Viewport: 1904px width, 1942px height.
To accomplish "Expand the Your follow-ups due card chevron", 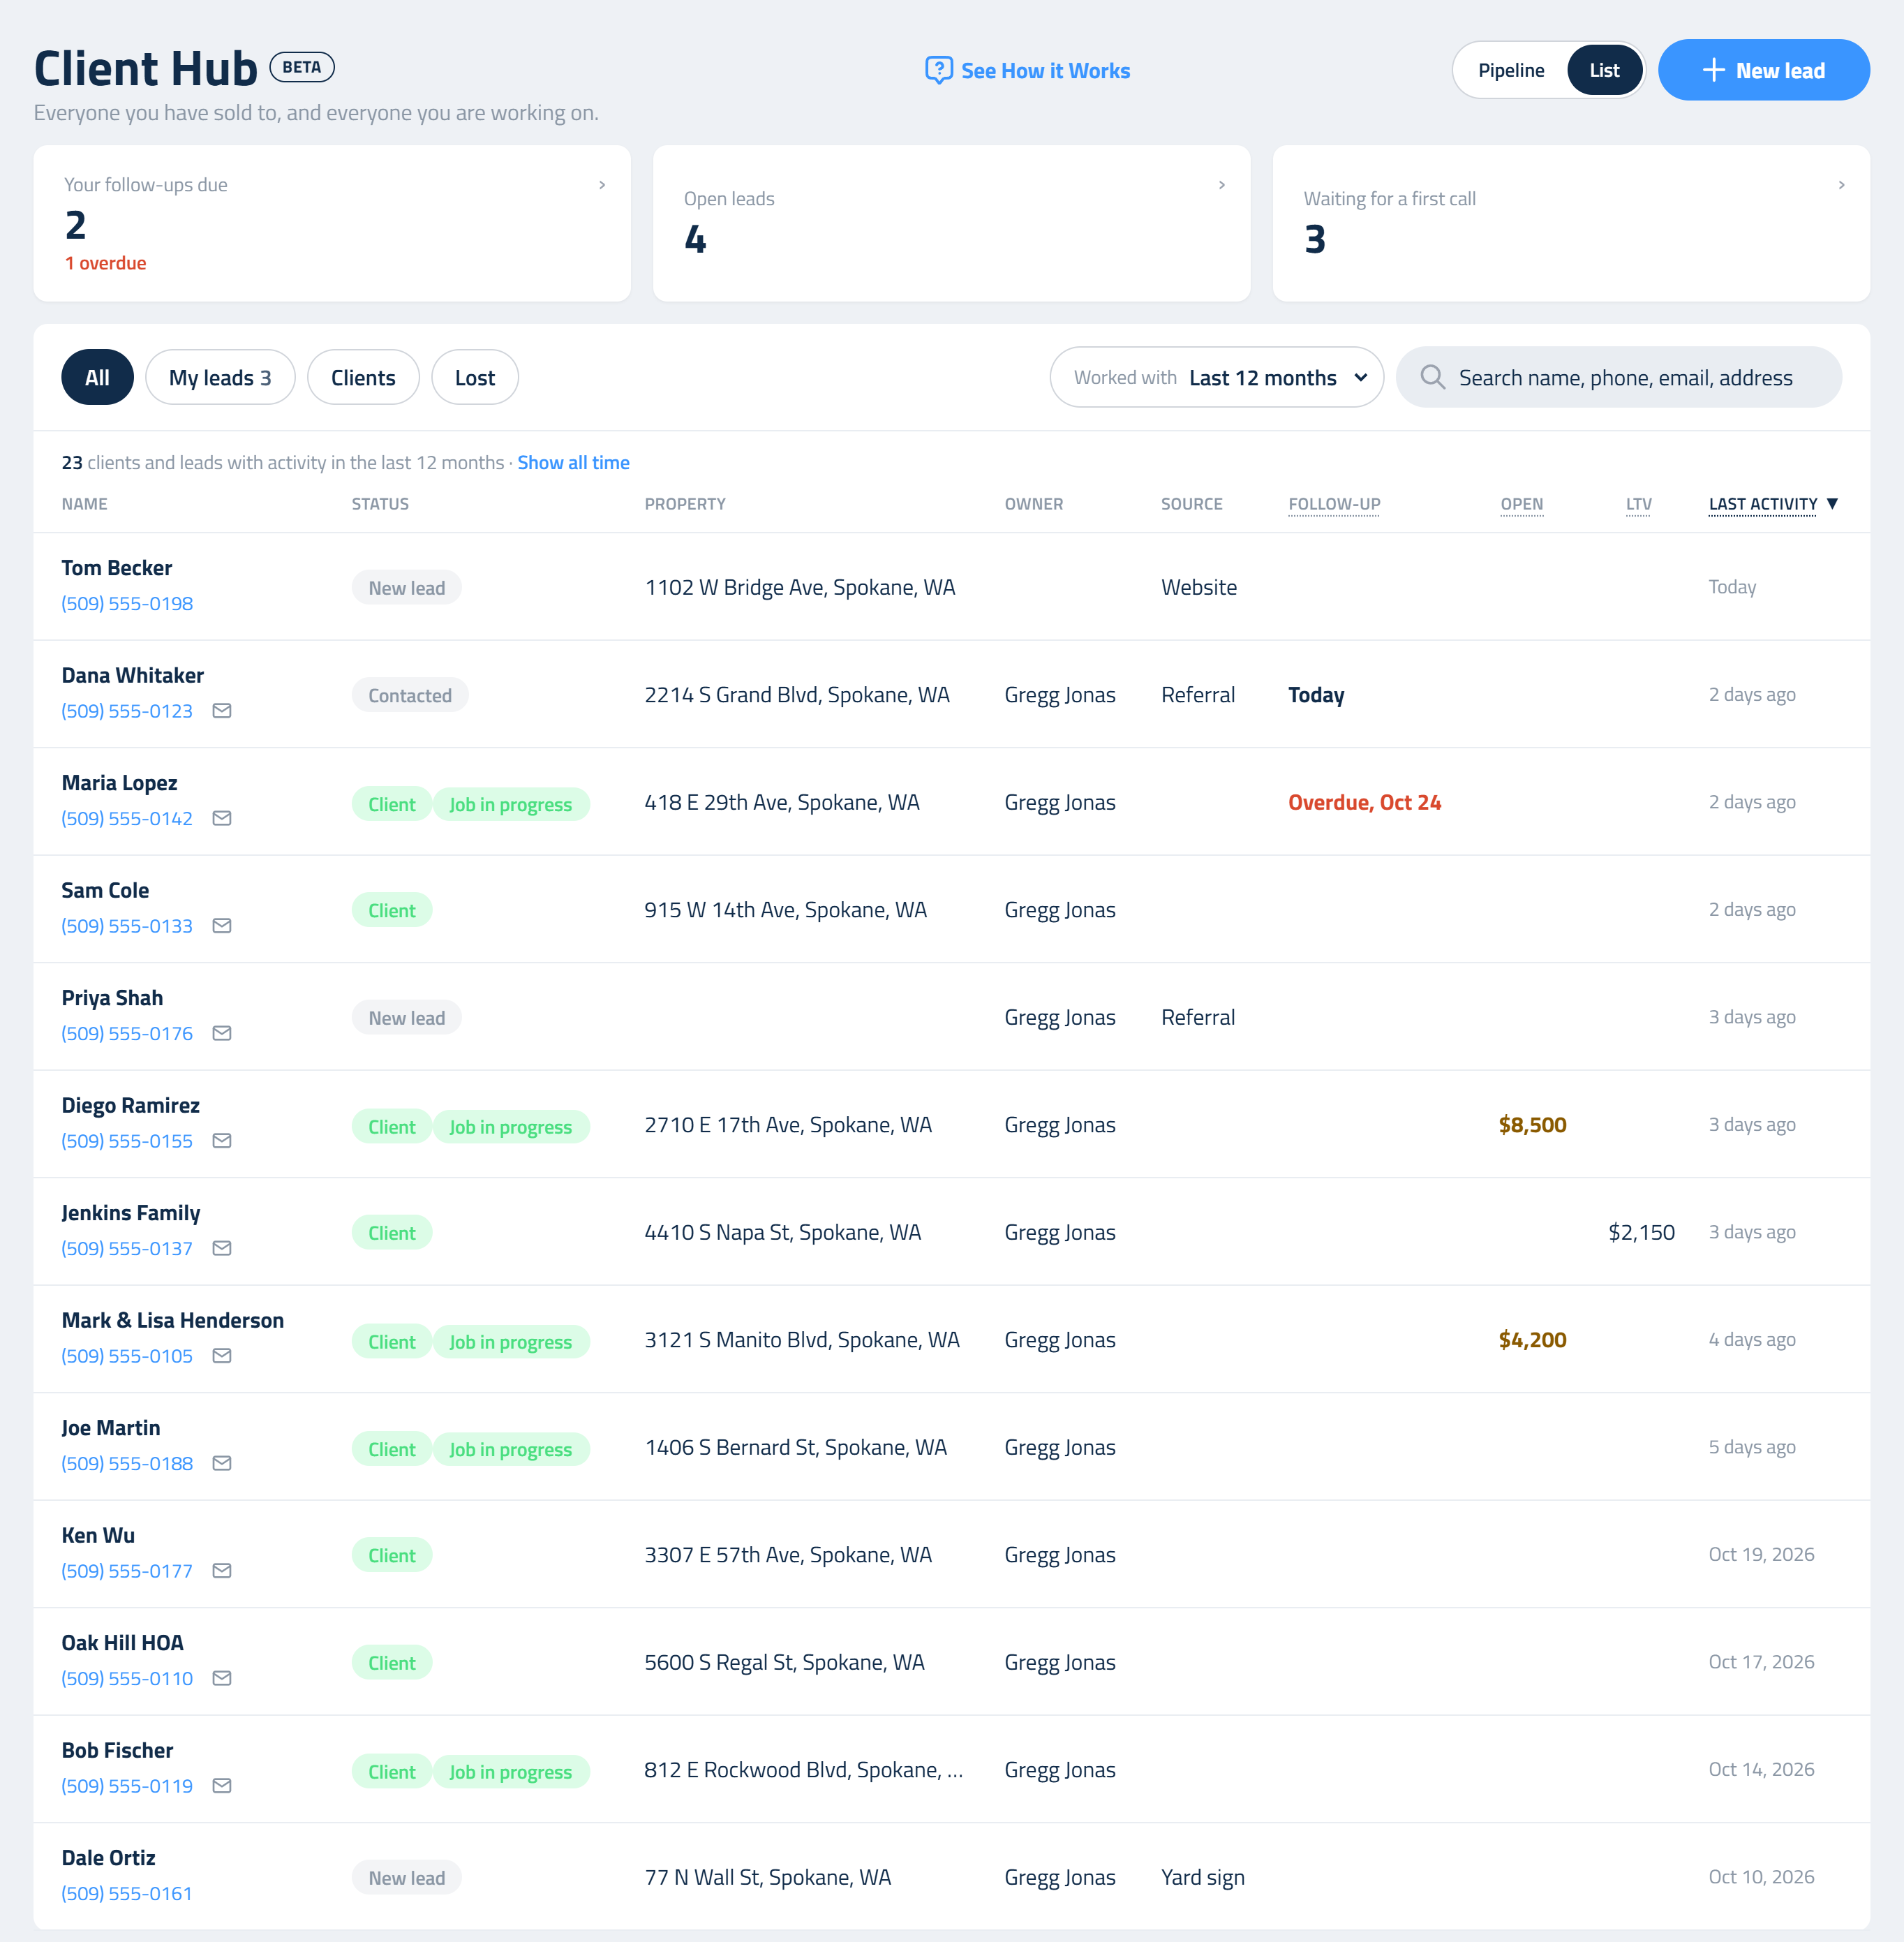I will pyautogui.click(x=602, y=185).
